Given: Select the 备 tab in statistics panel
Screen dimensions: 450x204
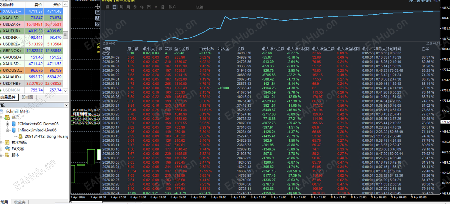Looking at the screenshot, I should click(x=163, y=7).
